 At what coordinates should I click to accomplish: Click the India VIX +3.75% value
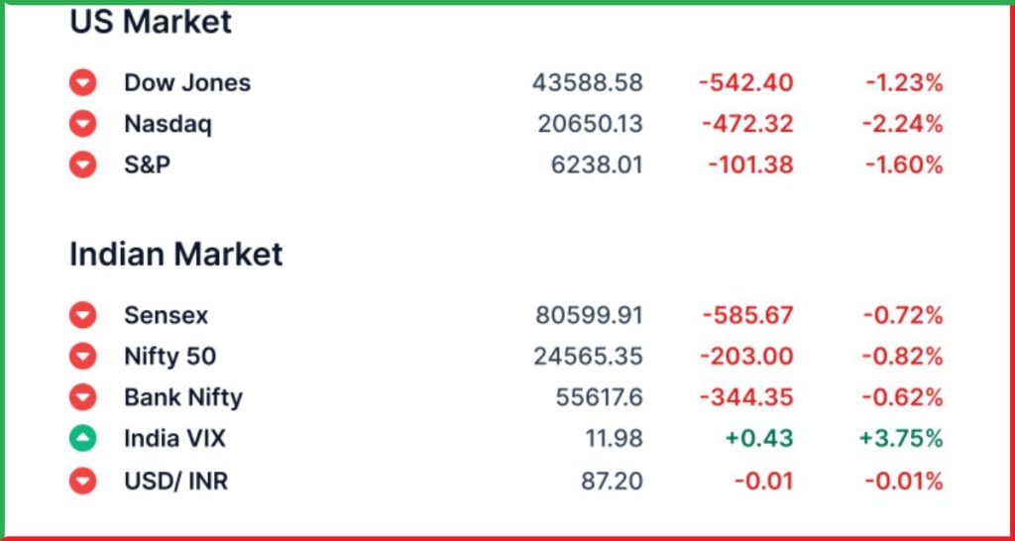(x=901, y=438)
